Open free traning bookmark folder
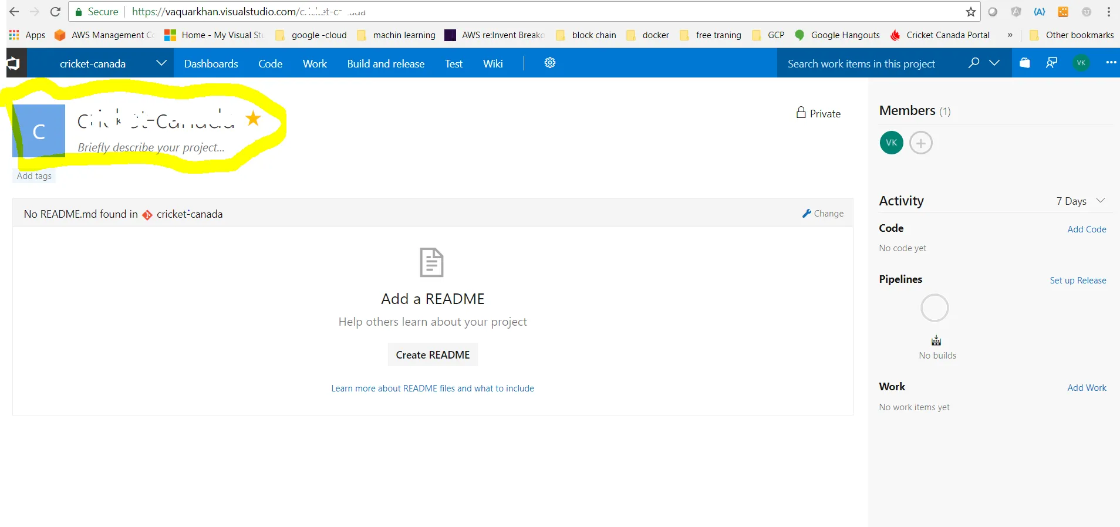 pos(711,35)
